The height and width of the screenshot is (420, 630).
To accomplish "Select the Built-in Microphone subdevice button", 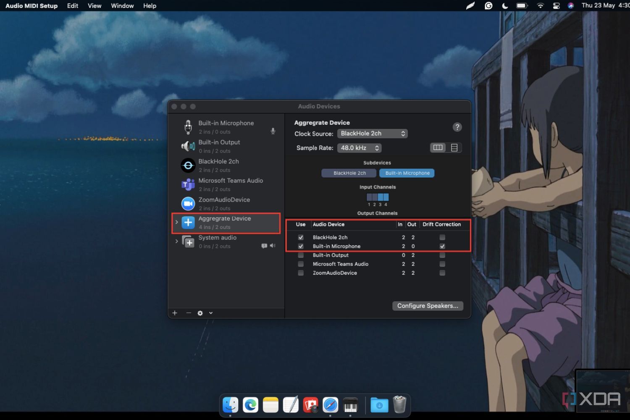I will [407, 173].
